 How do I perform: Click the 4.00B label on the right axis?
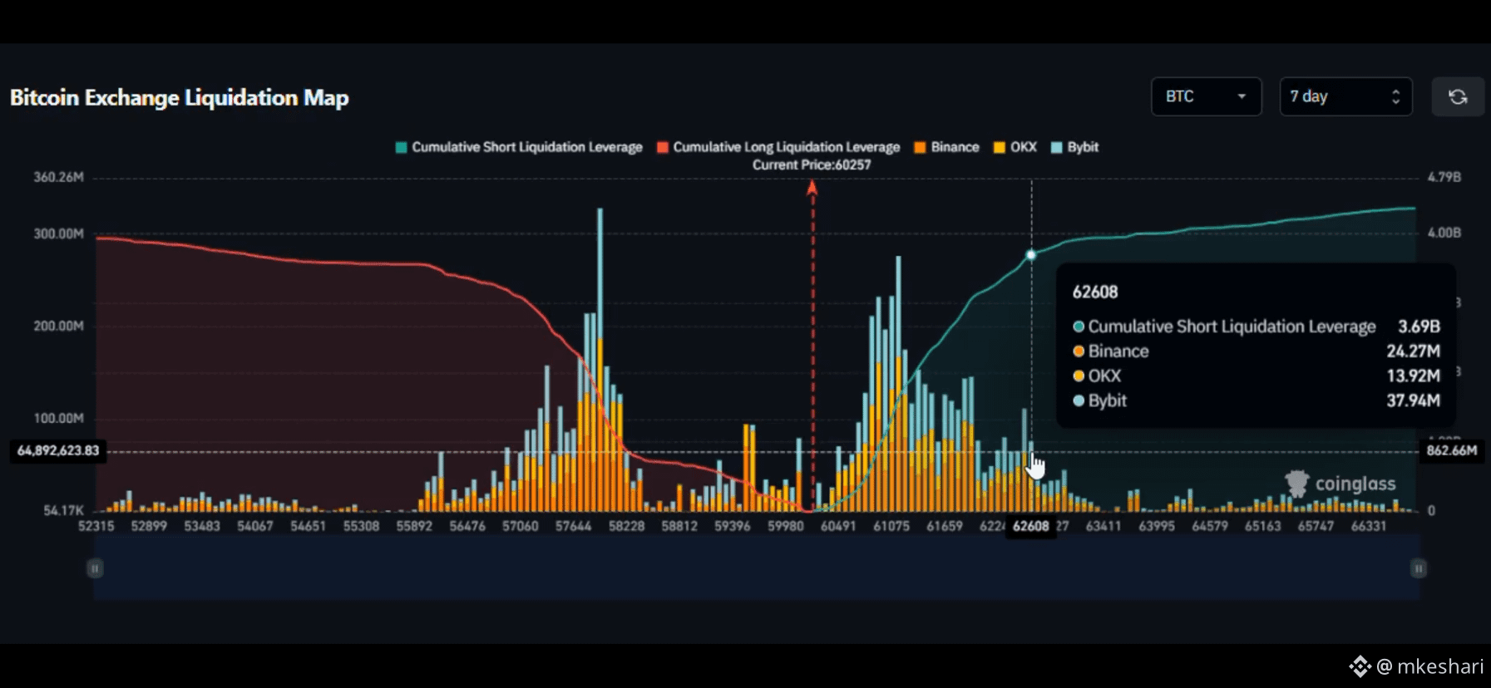(1444, 233)
